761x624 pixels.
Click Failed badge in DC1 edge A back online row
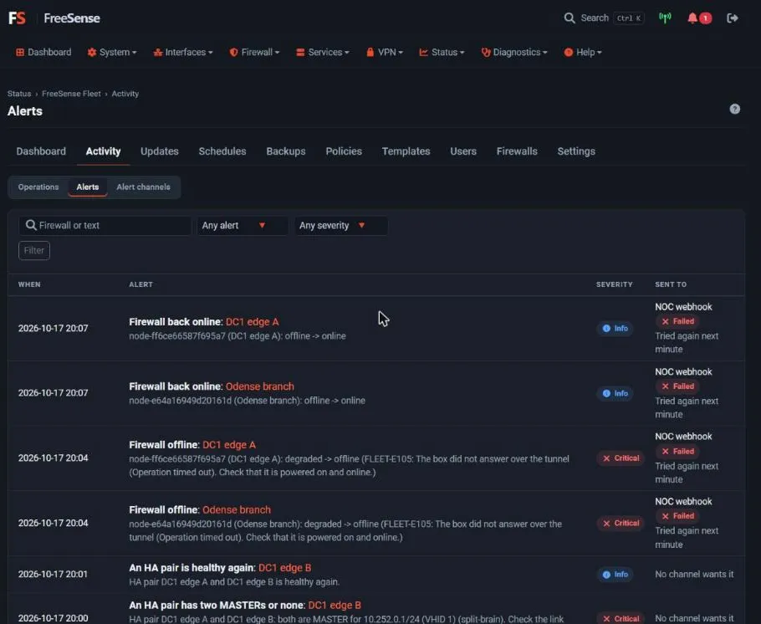coord(677,321)
